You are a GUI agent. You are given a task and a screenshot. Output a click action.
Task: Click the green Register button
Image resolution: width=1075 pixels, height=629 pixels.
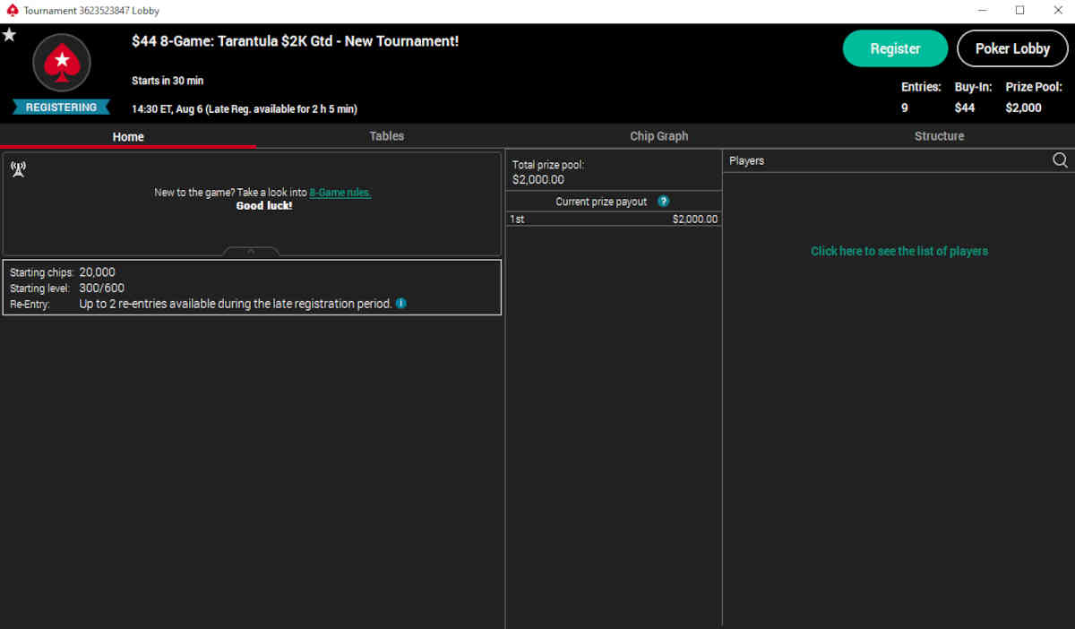[895, 48]
